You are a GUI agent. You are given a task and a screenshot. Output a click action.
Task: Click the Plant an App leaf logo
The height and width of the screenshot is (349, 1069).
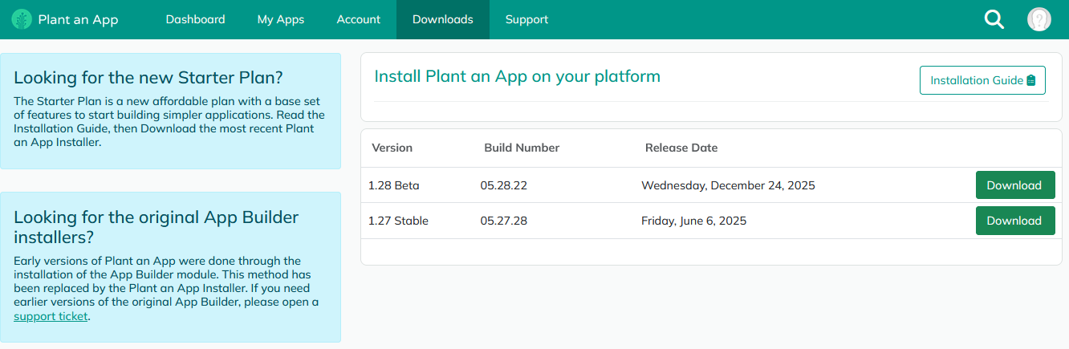[x=22, y=19]
